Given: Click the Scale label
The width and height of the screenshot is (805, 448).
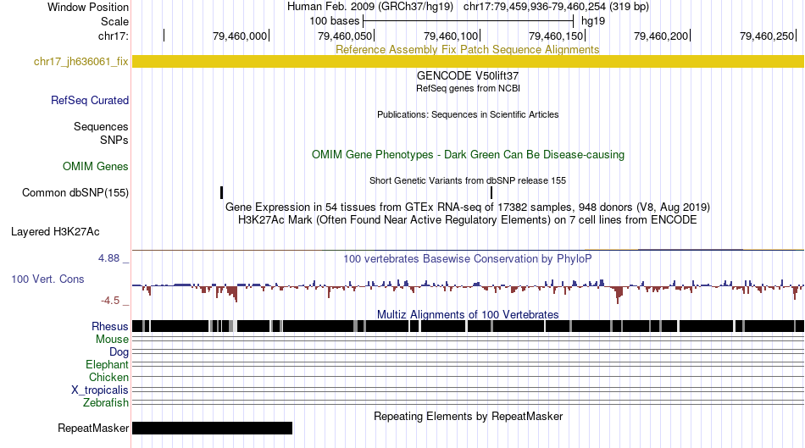Looking at the screenshot, I should tap(114, 21).
